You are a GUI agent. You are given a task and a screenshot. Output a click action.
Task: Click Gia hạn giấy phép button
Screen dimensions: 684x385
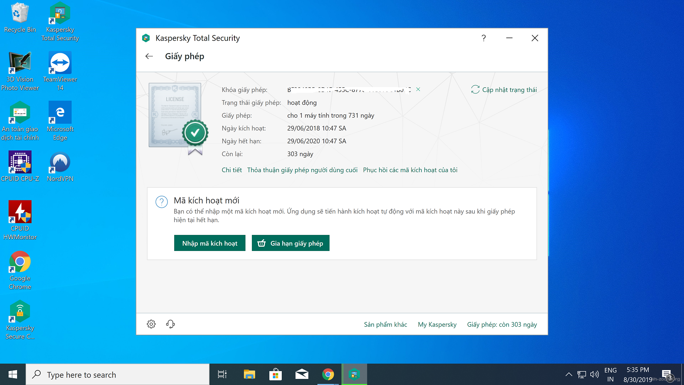tap(290, 243)
